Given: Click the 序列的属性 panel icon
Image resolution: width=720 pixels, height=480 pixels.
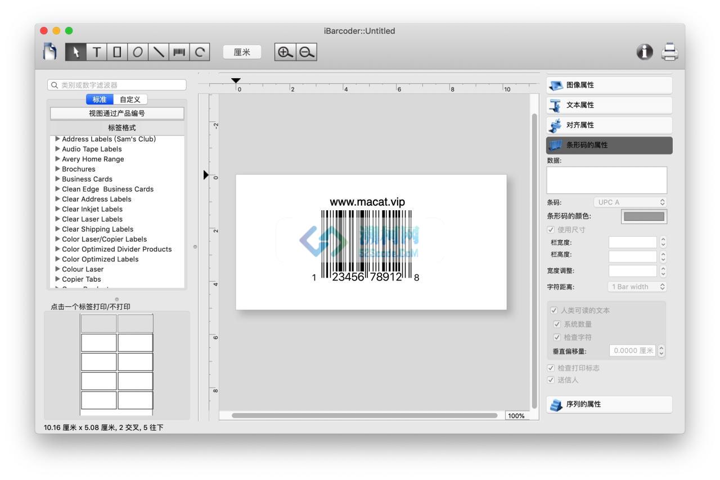Looking at the screenshot, I should coord(556,405).
